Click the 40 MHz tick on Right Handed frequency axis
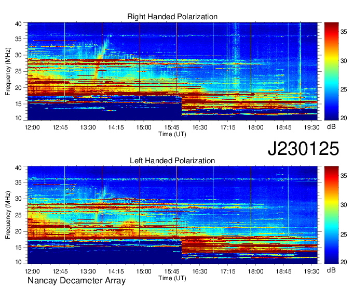Viewport: 353px width, 287px height. 18,24
